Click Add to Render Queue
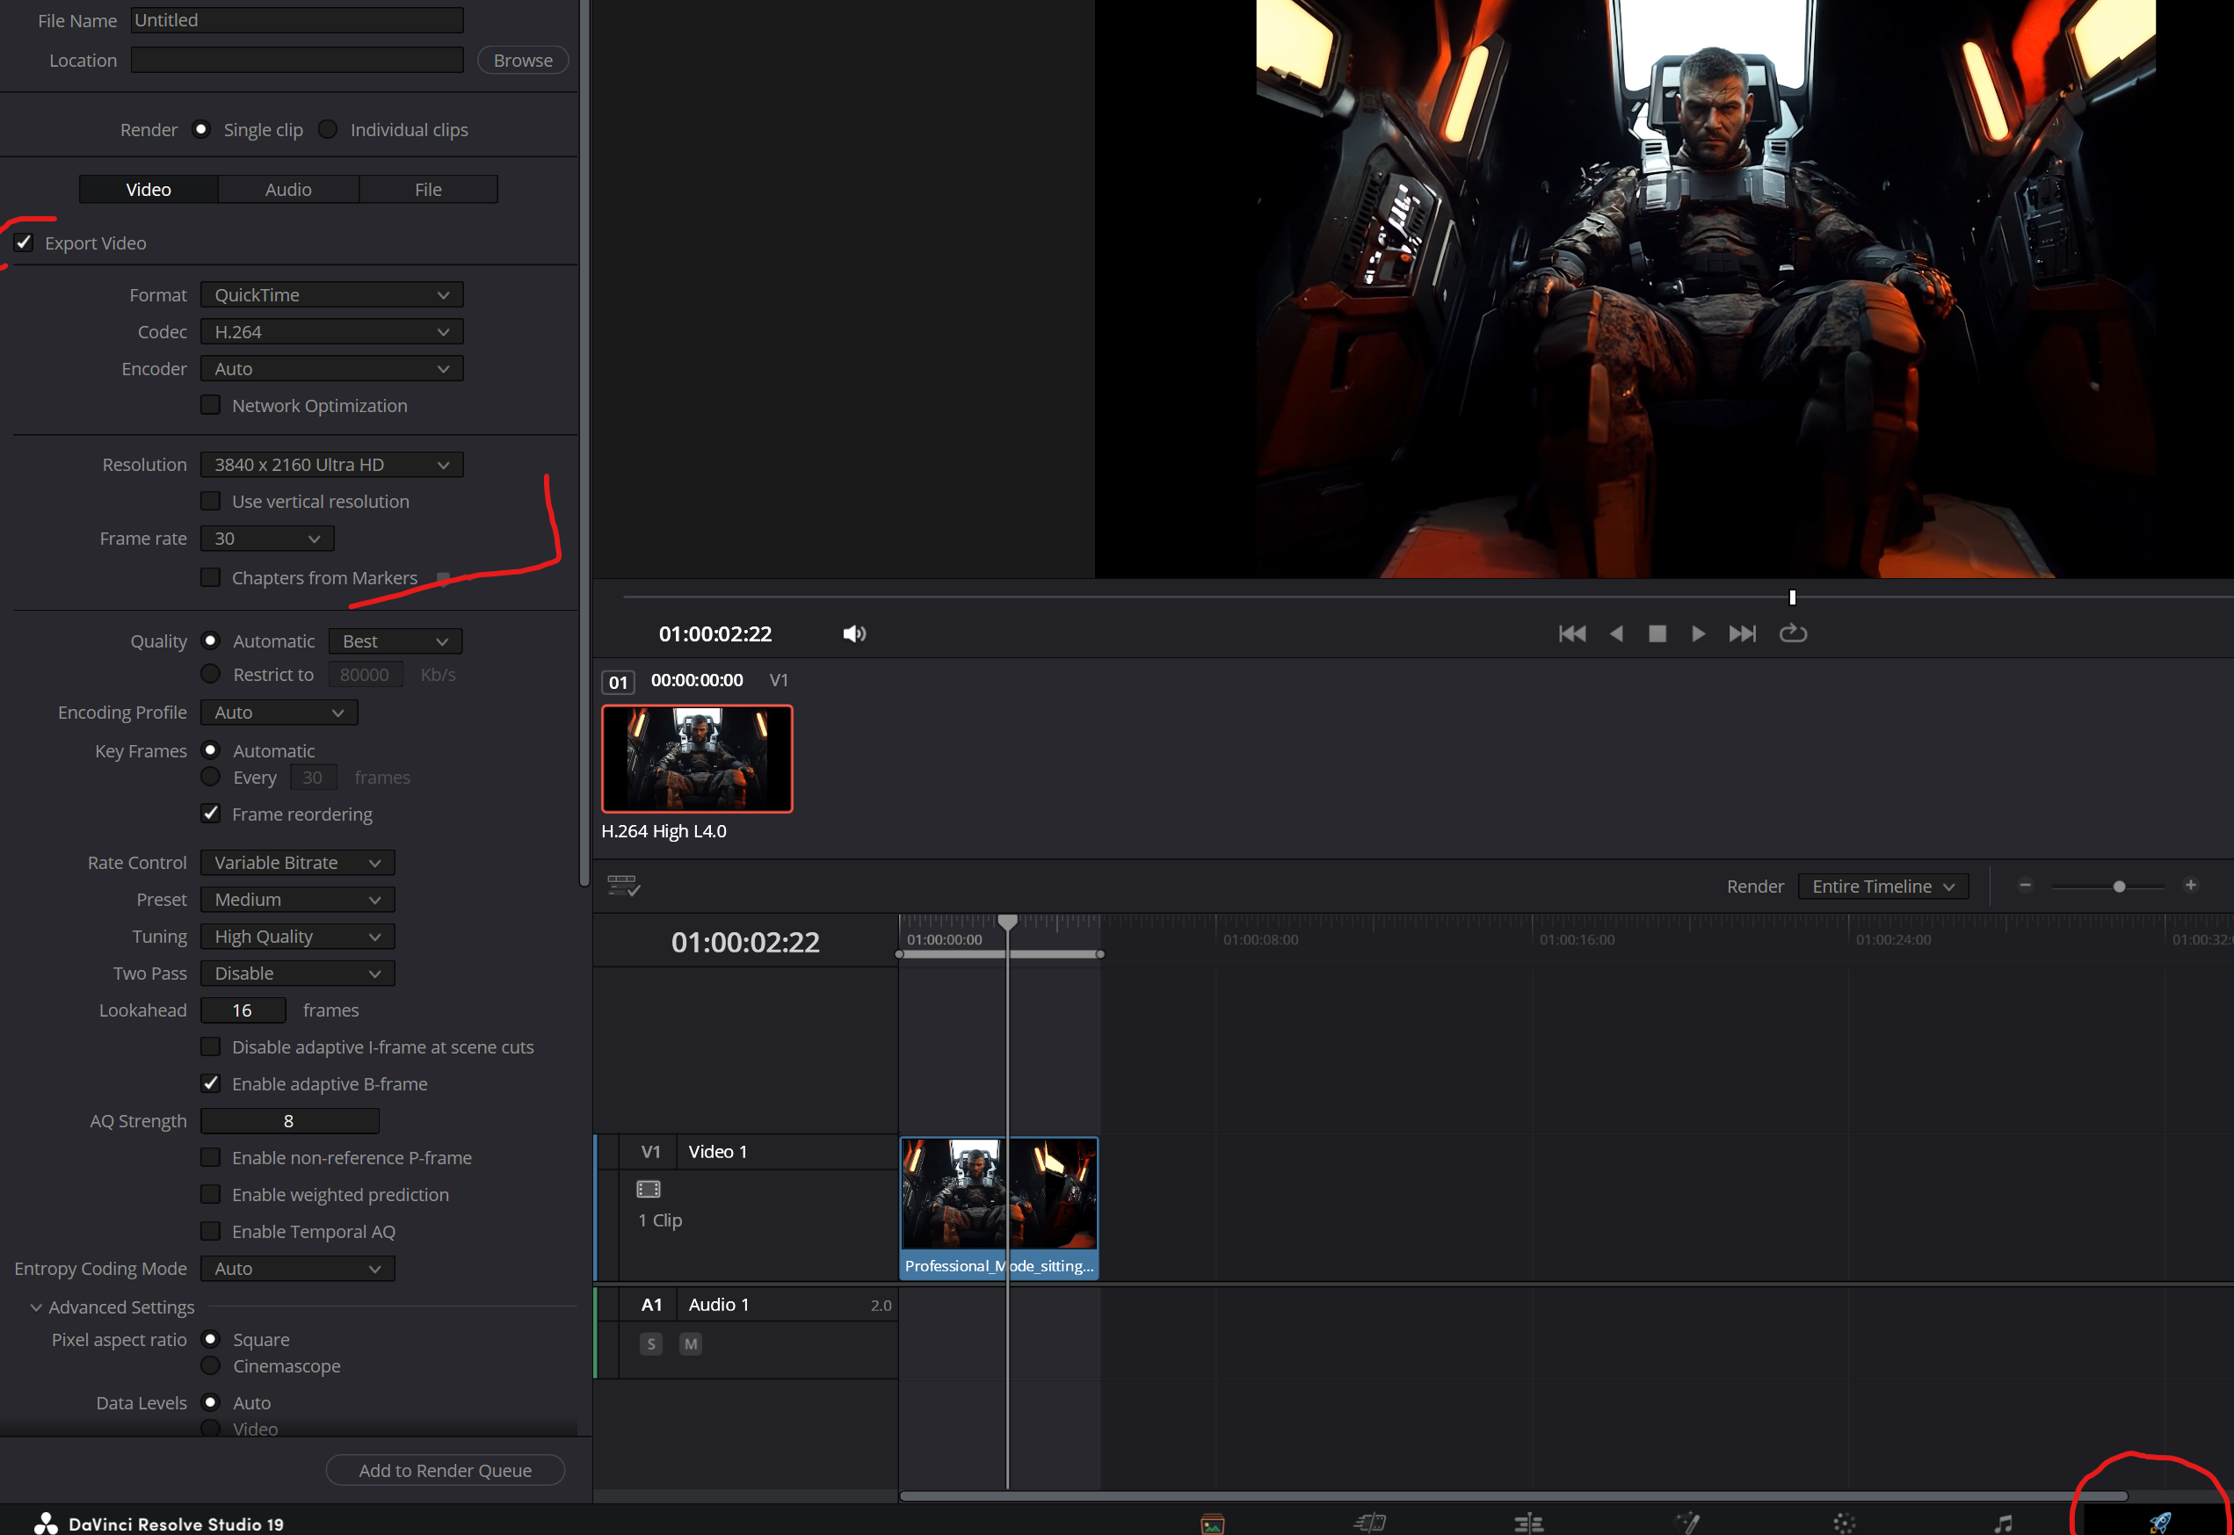This screenshot has width=2234, height=1535. coord(446,1470)
